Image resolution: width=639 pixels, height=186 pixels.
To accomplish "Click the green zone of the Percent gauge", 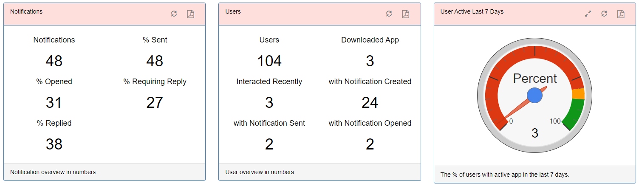I will coord(575,113).
